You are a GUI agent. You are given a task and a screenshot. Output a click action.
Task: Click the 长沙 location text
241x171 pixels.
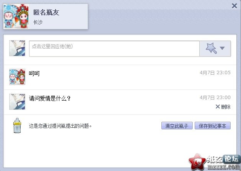(38, 22)
